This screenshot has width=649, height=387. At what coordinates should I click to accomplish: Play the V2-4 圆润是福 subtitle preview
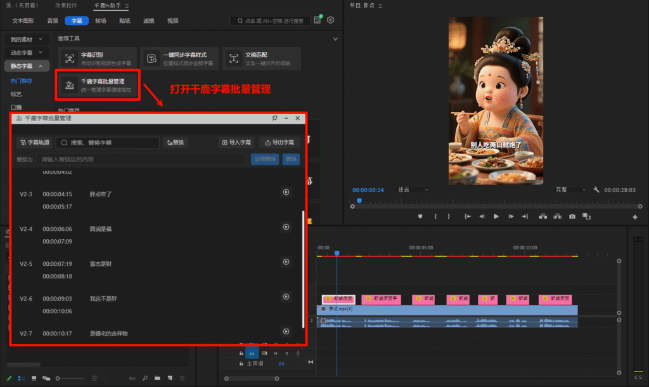285,226
